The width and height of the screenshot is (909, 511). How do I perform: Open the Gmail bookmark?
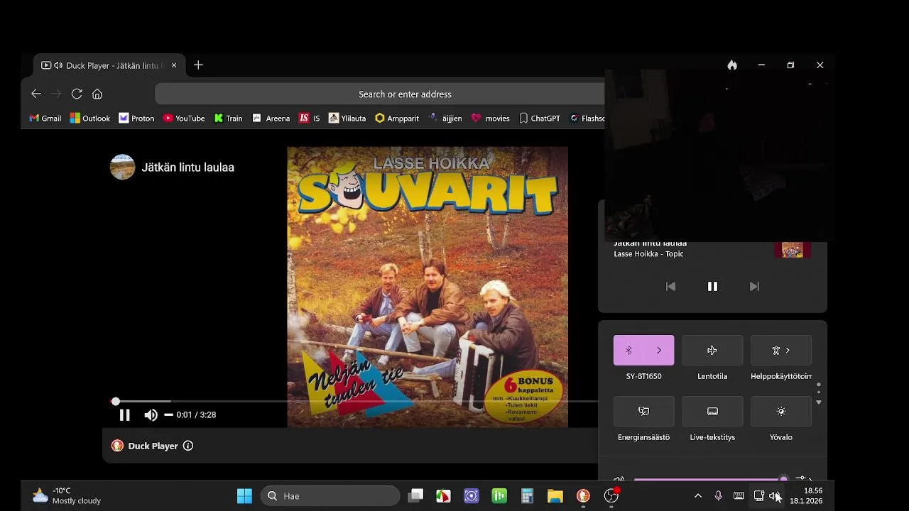[x=45, y=119]
